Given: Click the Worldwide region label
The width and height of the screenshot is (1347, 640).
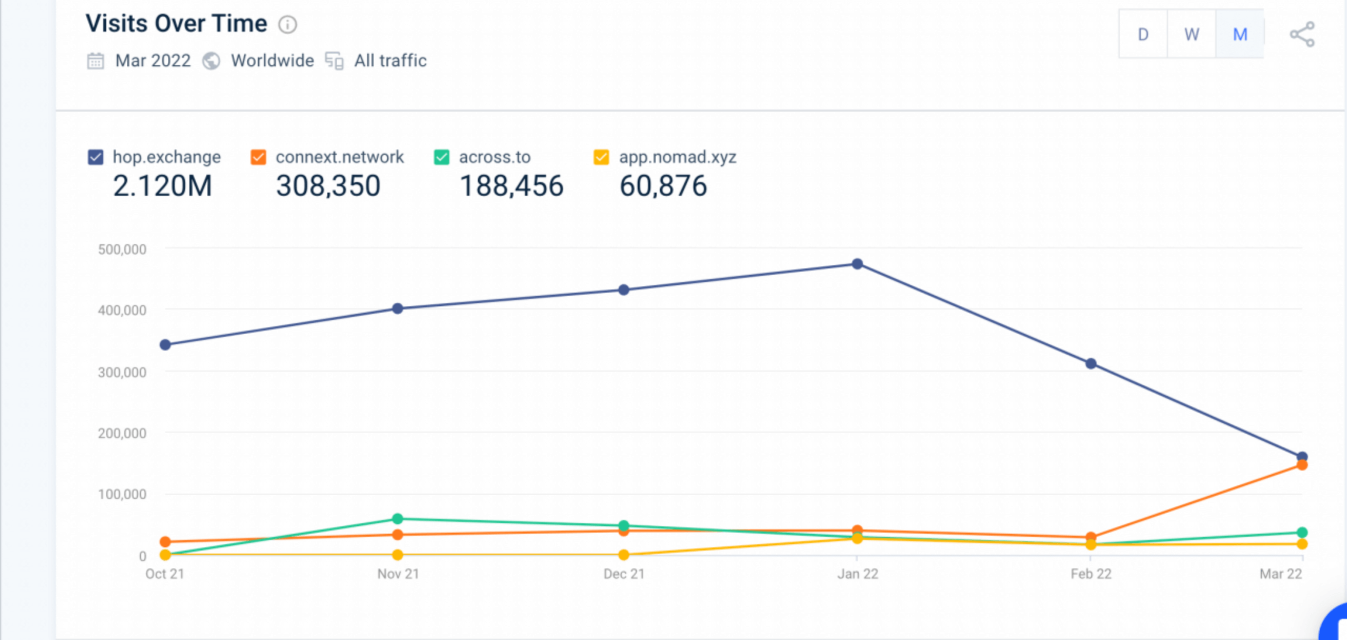Looking at the screenshot, I should (x=273, y=61).
